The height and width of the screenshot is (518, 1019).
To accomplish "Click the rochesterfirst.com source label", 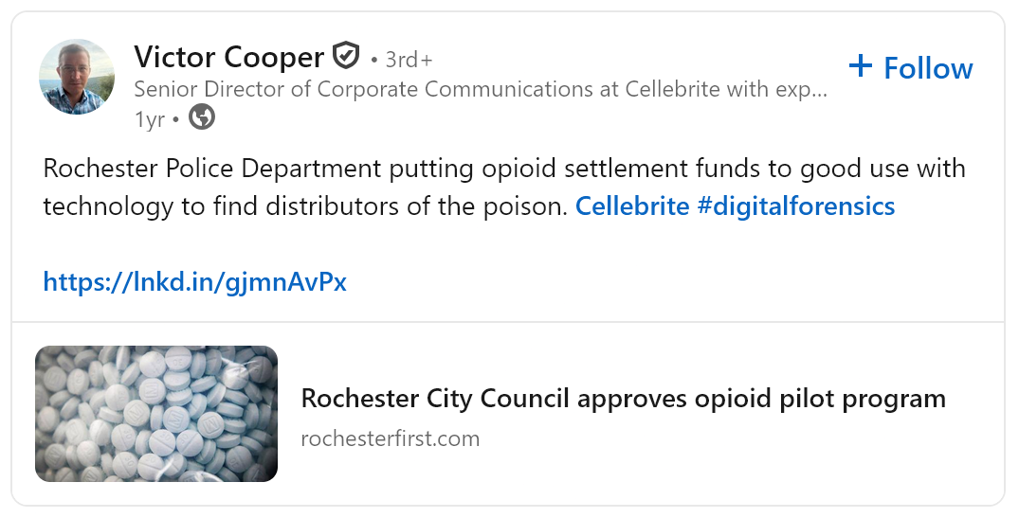I will click(x=390, y=438).
